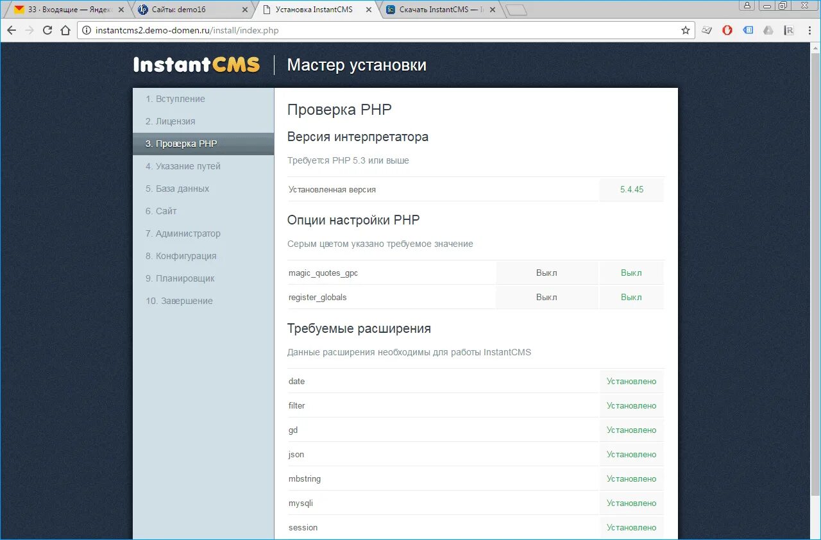Click the blue tag extension icon

(748, 30)
